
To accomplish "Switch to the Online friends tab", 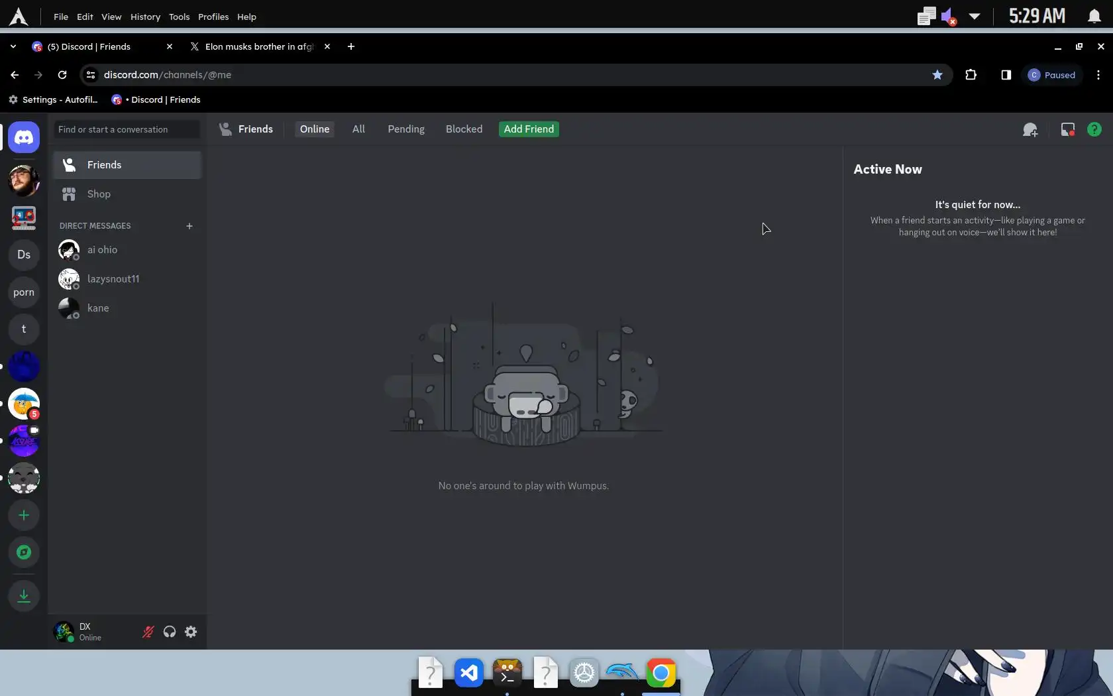I will pos(315,129).
